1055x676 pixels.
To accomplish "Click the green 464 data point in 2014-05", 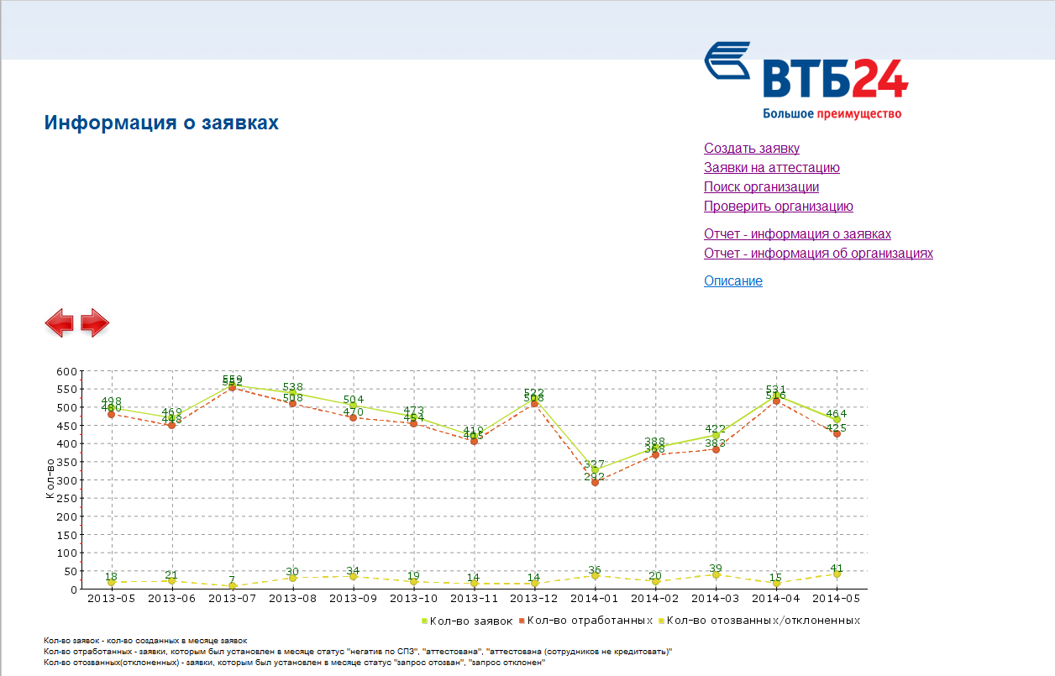I will pos(837,420).
